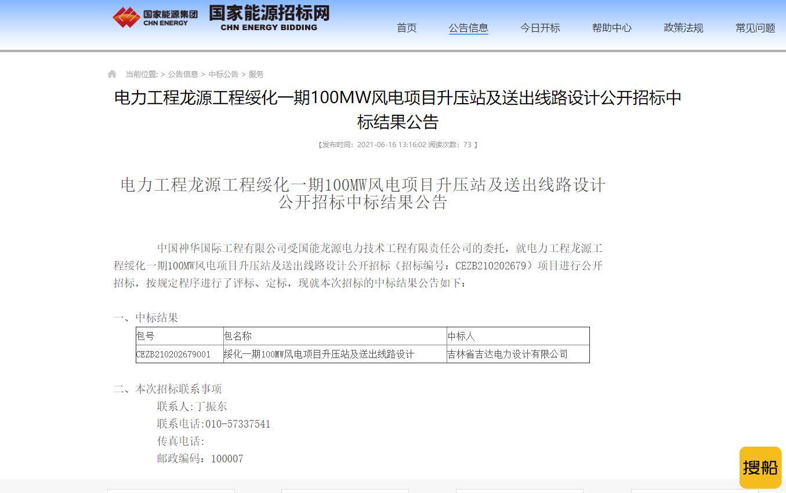Click the home breadcrumb icon
The height and width of the screenshot is (493, 786).
(x=112, y=74)
